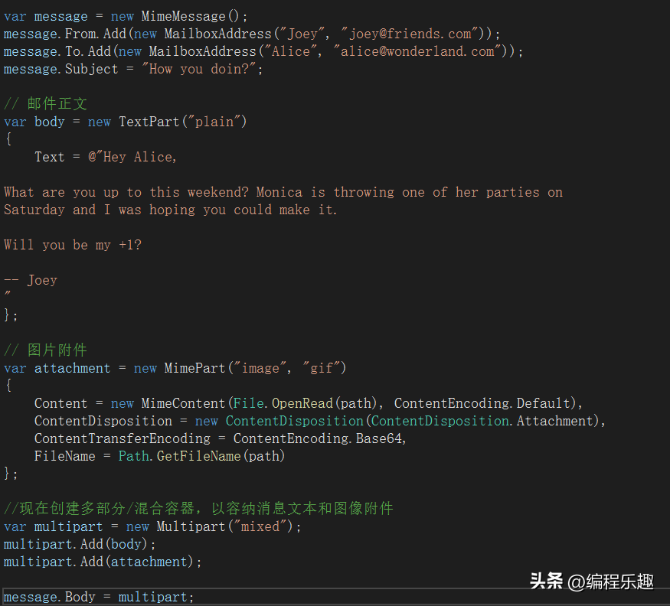Click the message.Body assignment line
670x606 pixels.
point(99,597)
